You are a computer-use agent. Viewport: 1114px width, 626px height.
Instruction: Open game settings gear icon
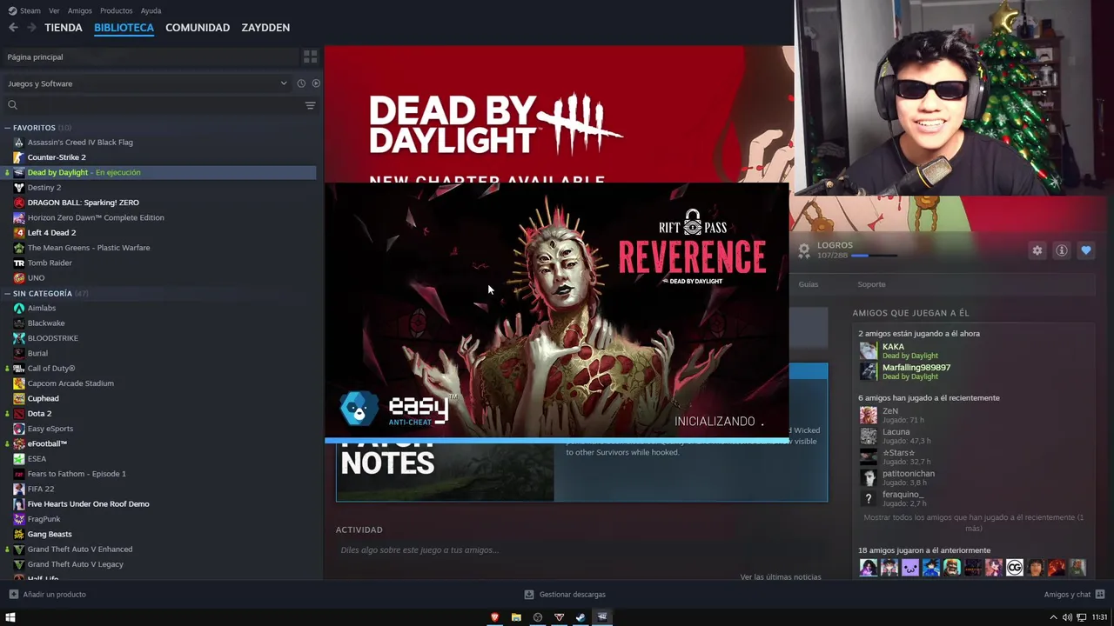pos(1037,250)
